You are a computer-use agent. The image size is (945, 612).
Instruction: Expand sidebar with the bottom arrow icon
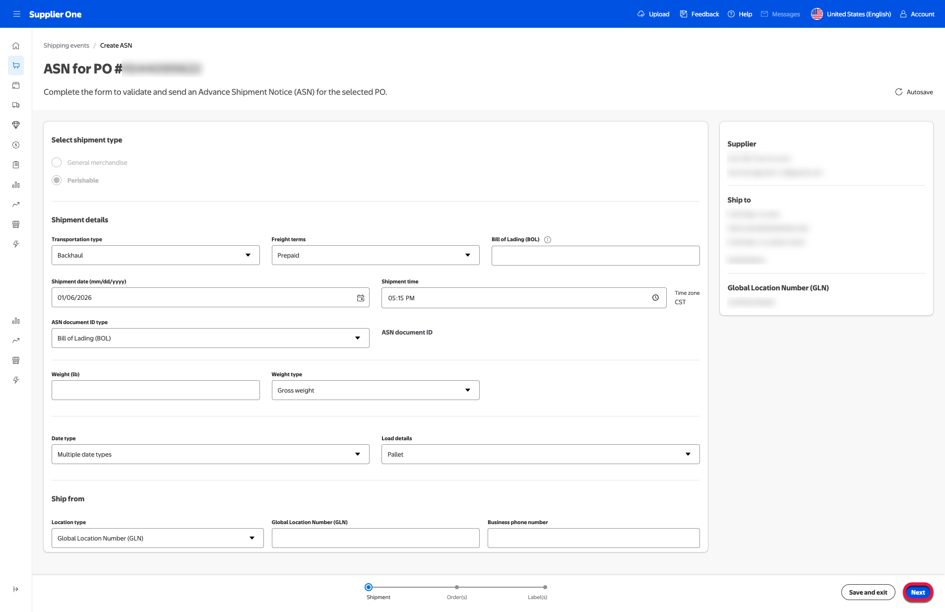(16, 589)
